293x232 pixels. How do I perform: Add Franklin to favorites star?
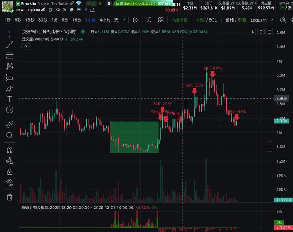click(100, 3)
